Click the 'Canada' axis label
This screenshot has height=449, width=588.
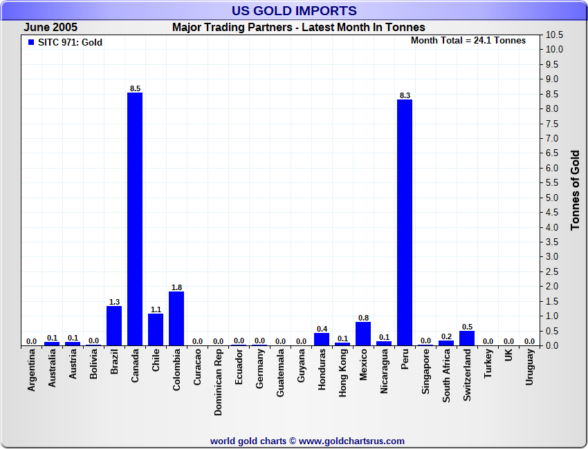click(135, 365)
